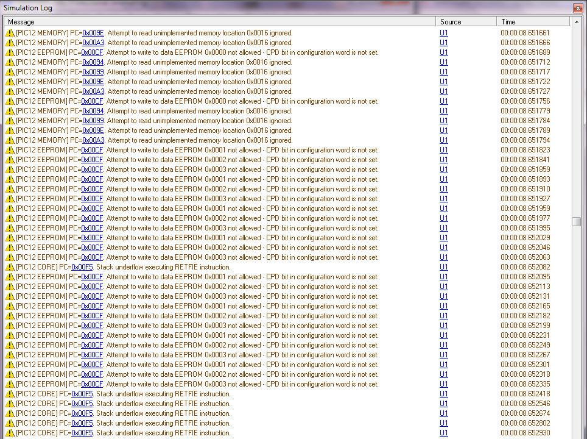Viewport: 587px width, 439px height.
Task: Click U1 source link at time 00:00:08.652674
Action: tap(443, 413)
